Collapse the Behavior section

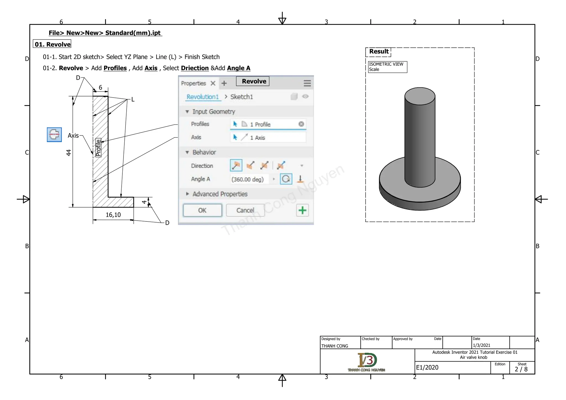click(187, 152)
